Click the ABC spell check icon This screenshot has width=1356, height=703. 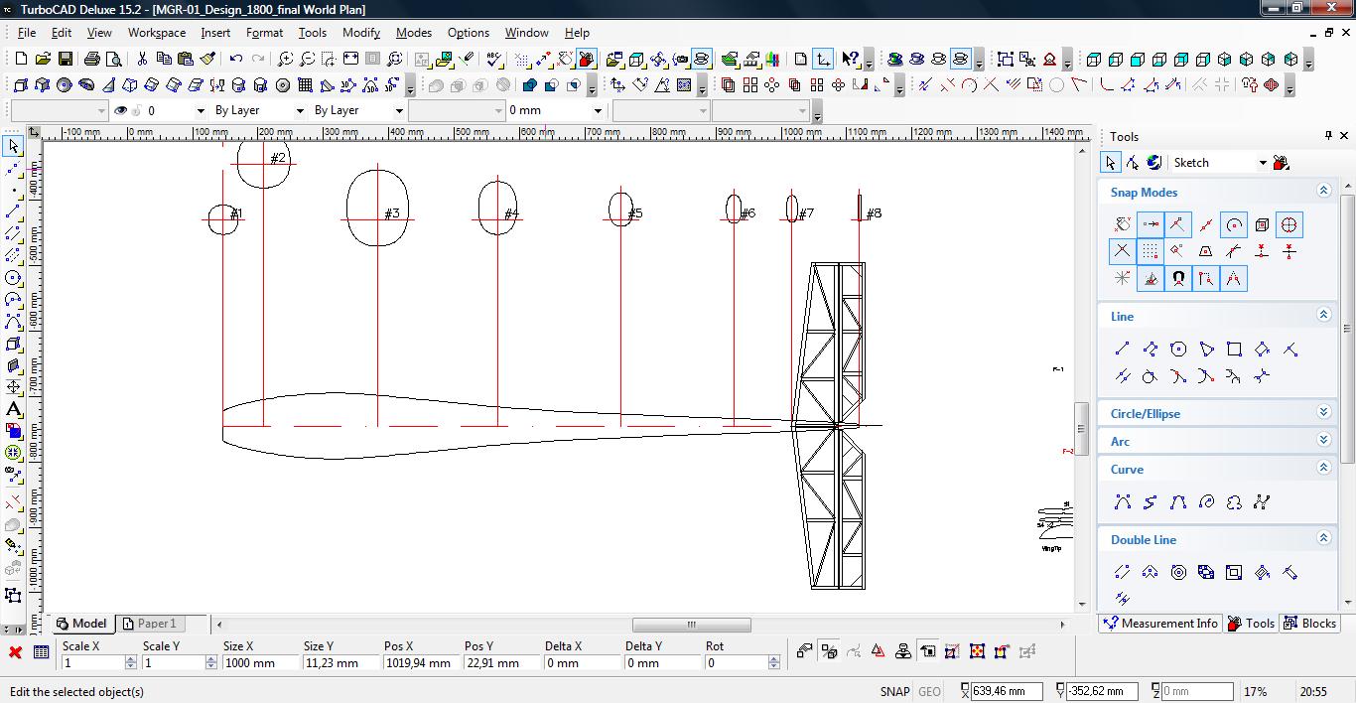pos(494,60)
